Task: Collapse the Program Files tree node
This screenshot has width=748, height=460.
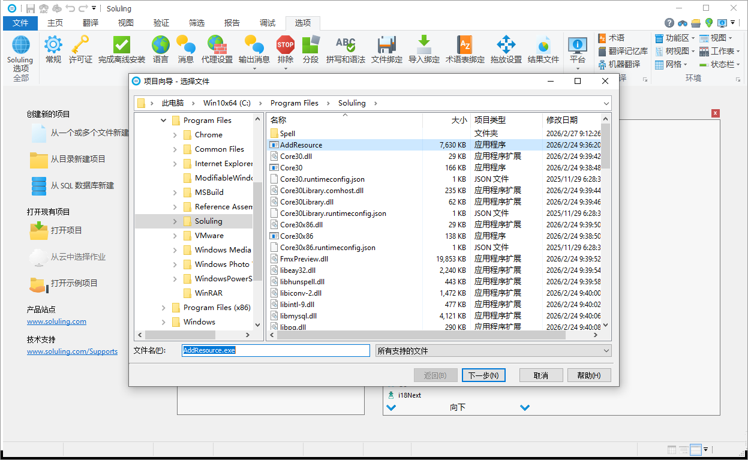Action: tap(163, 120)
